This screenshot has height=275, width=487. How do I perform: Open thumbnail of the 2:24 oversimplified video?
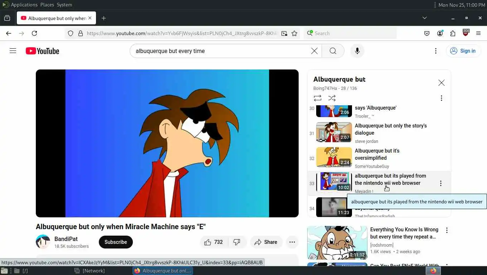click(x=334, y=157)
